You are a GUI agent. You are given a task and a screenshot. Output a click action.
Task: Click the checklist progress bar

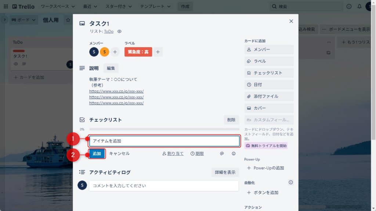164,129
